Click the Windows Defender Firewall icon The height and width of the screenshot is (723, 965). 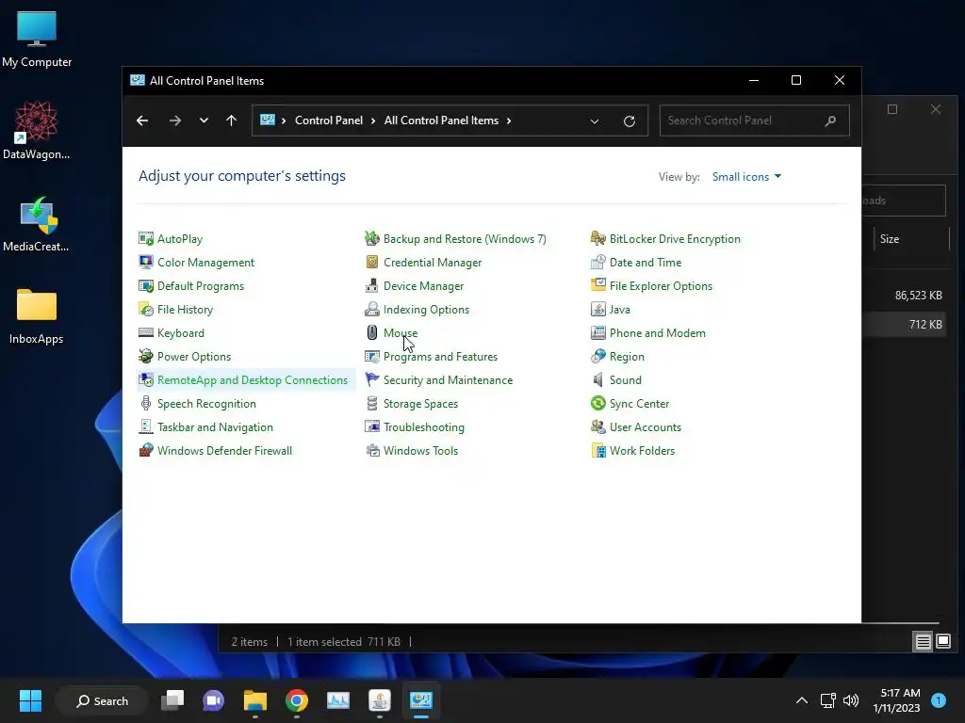146,450
